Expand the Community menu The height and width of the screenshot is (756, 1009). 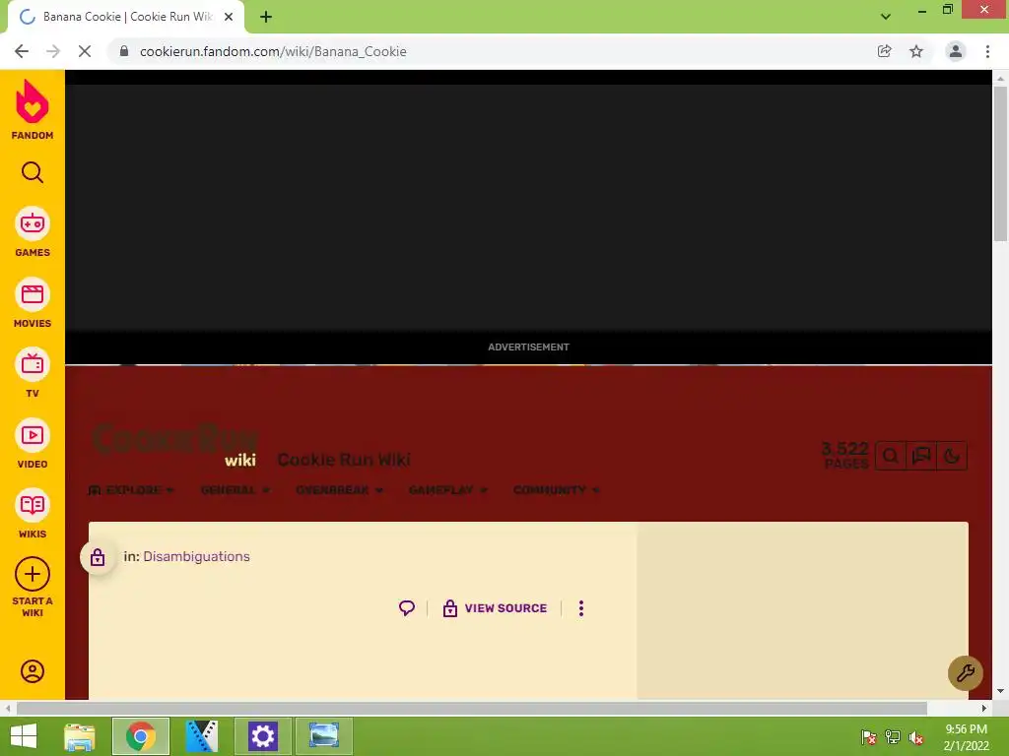(556, 490)
